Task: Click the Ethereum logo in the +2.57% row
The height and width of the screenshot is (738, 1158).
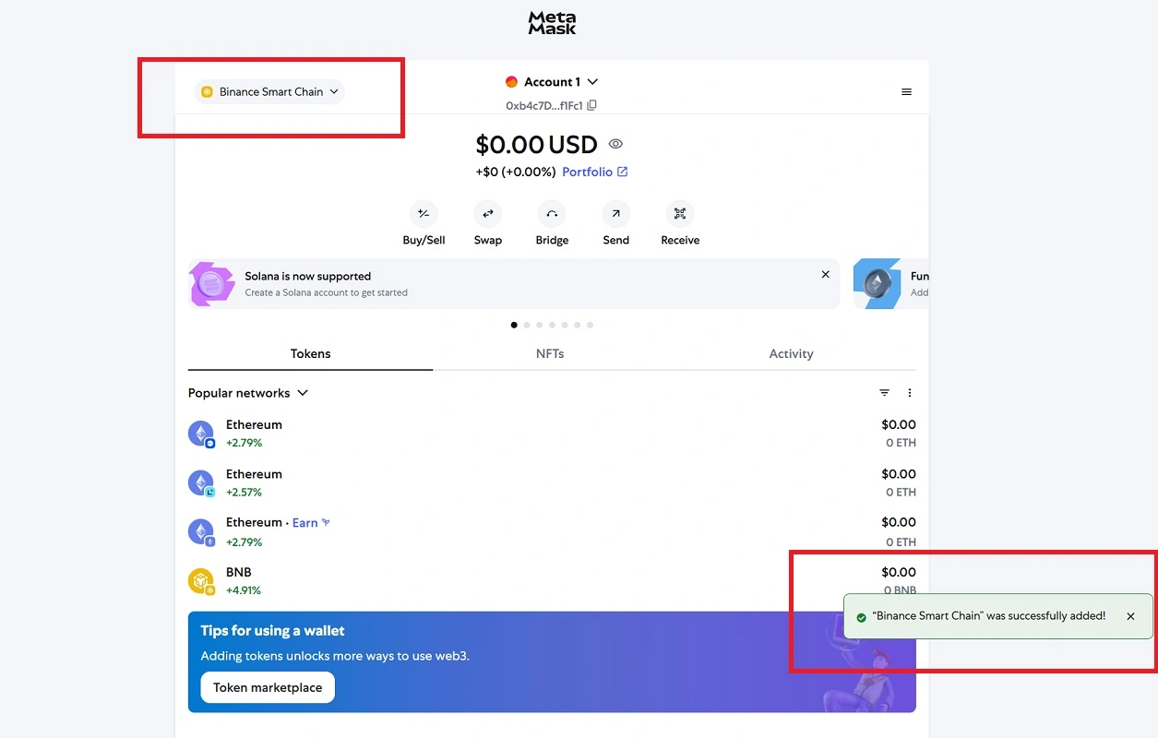Action: tap(201, 482)
